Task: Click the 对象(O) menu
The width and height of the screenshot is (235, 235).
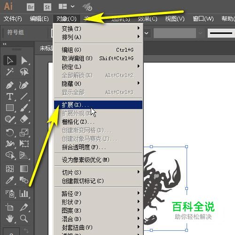Action: coord(67,19)
